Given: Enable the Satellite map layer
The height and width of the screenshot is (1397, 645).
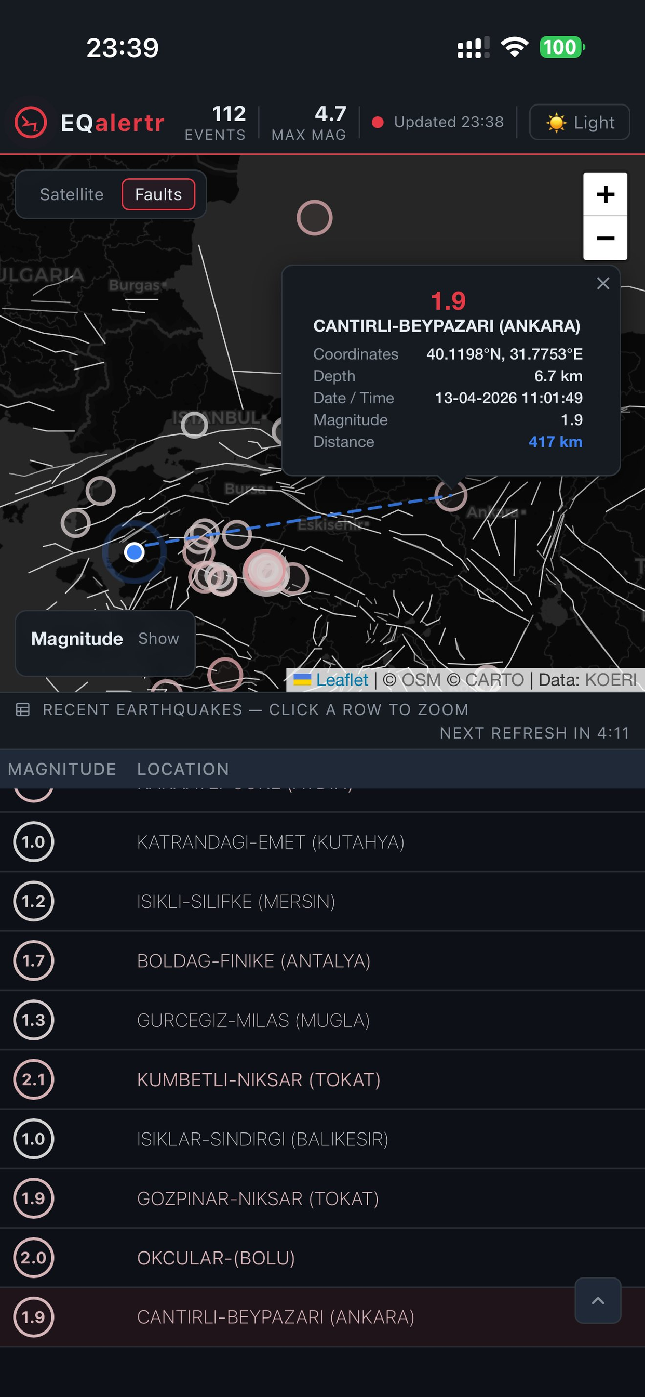Looking at the screenshot, I should point(72,194).
